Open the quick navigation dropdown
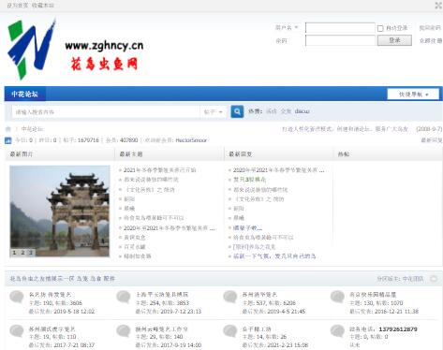 [x=413, y=95]
